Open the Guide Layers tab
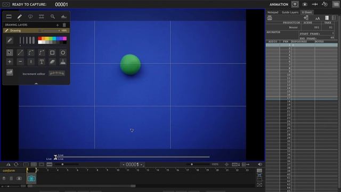 [290, 12]
